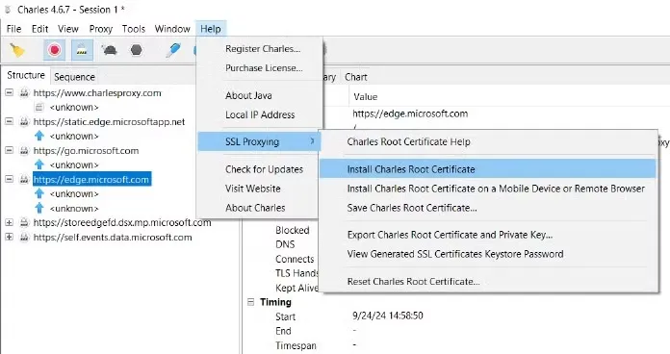Choose Save Charles Root Certificate...
Image resolution: width=670 pixels, height=354 pixels.
[x=487, y=208]
